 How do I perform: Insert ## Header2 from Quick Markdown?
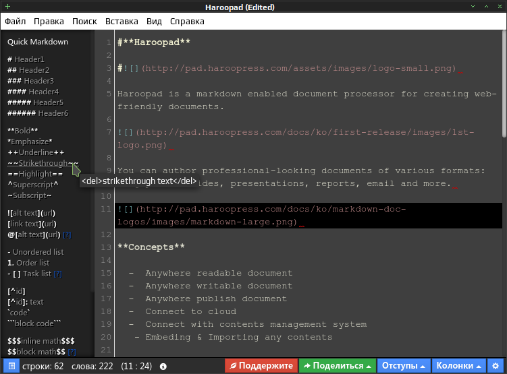(28, 70)
